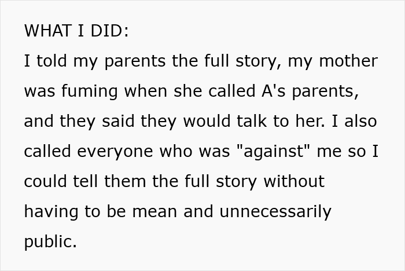
Task: Select the word "without"
Action: click(x=294, y=182)
